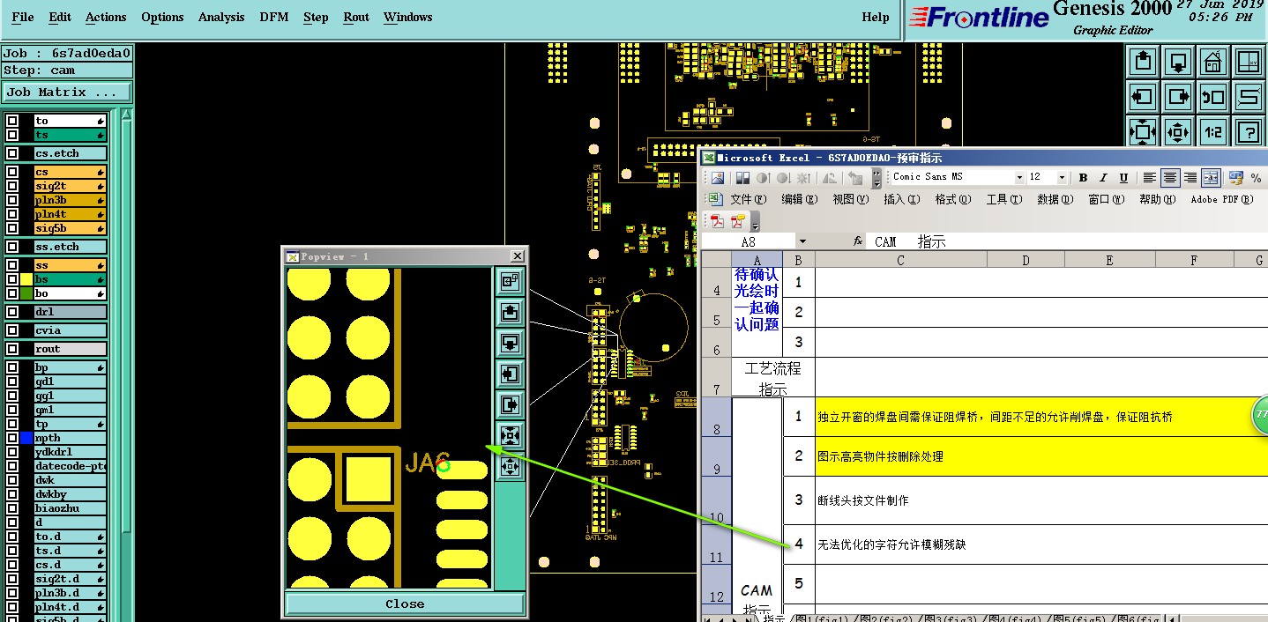Expand PDF toolbar options arrow

coord(755,221)
